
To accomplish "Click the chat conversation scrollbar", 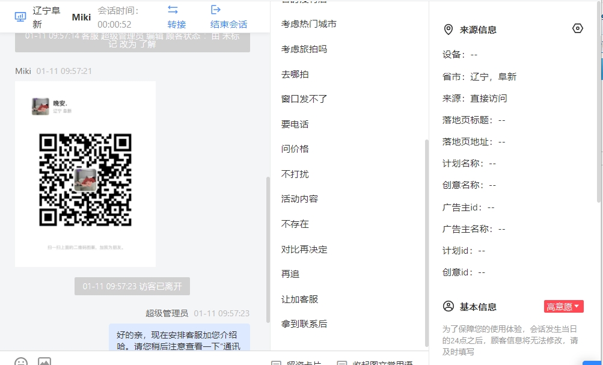I will [x=268, y=250].
